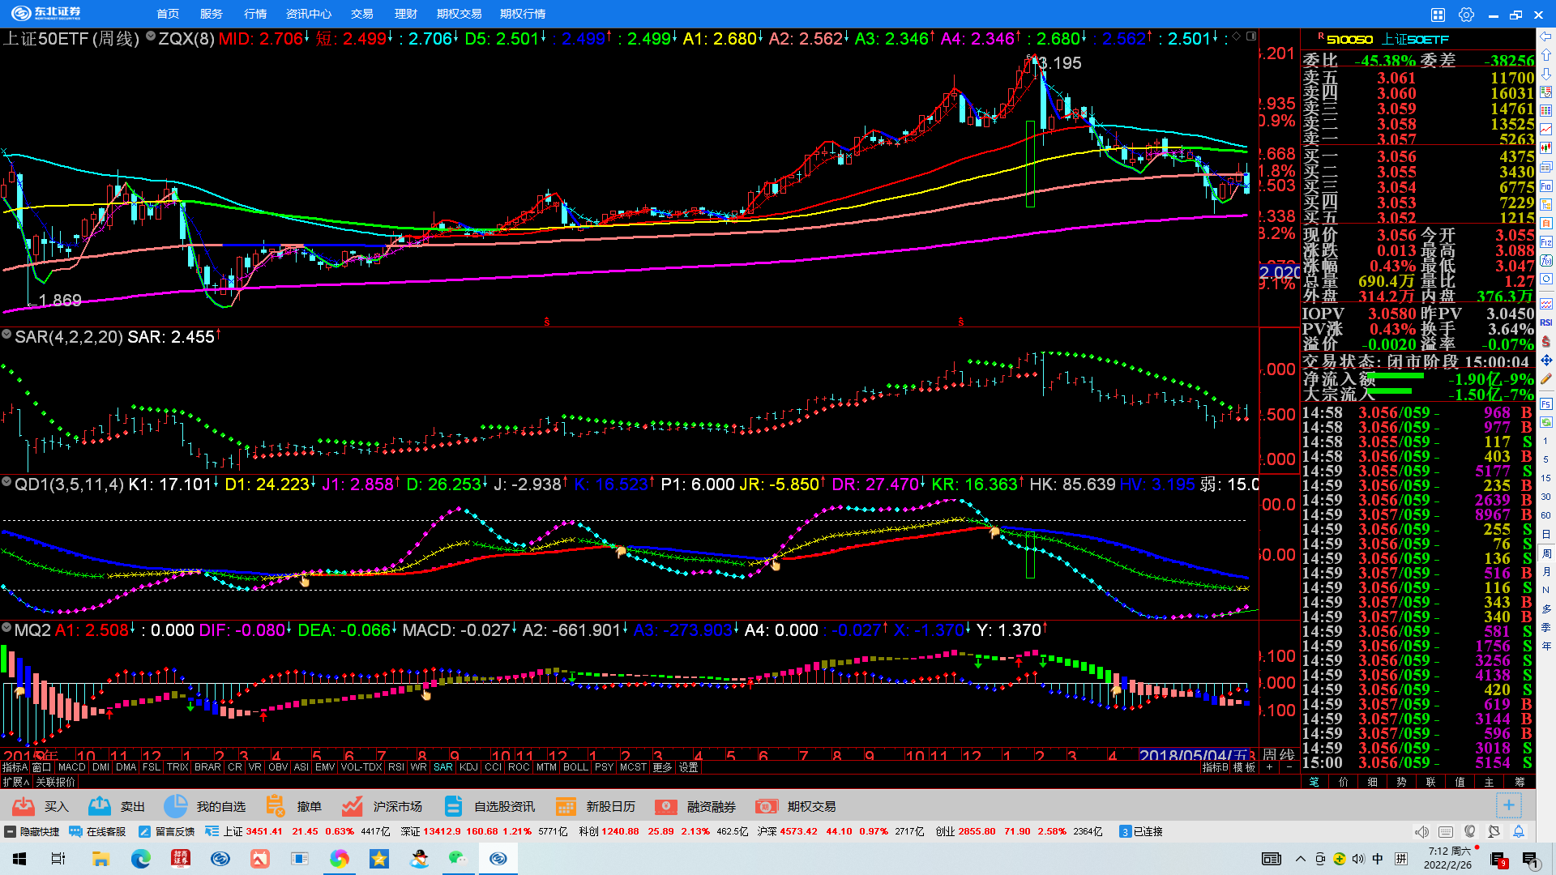Open 沪深市场 chart icon
The width and height of the screenshot is (1556, 875).
352,806
